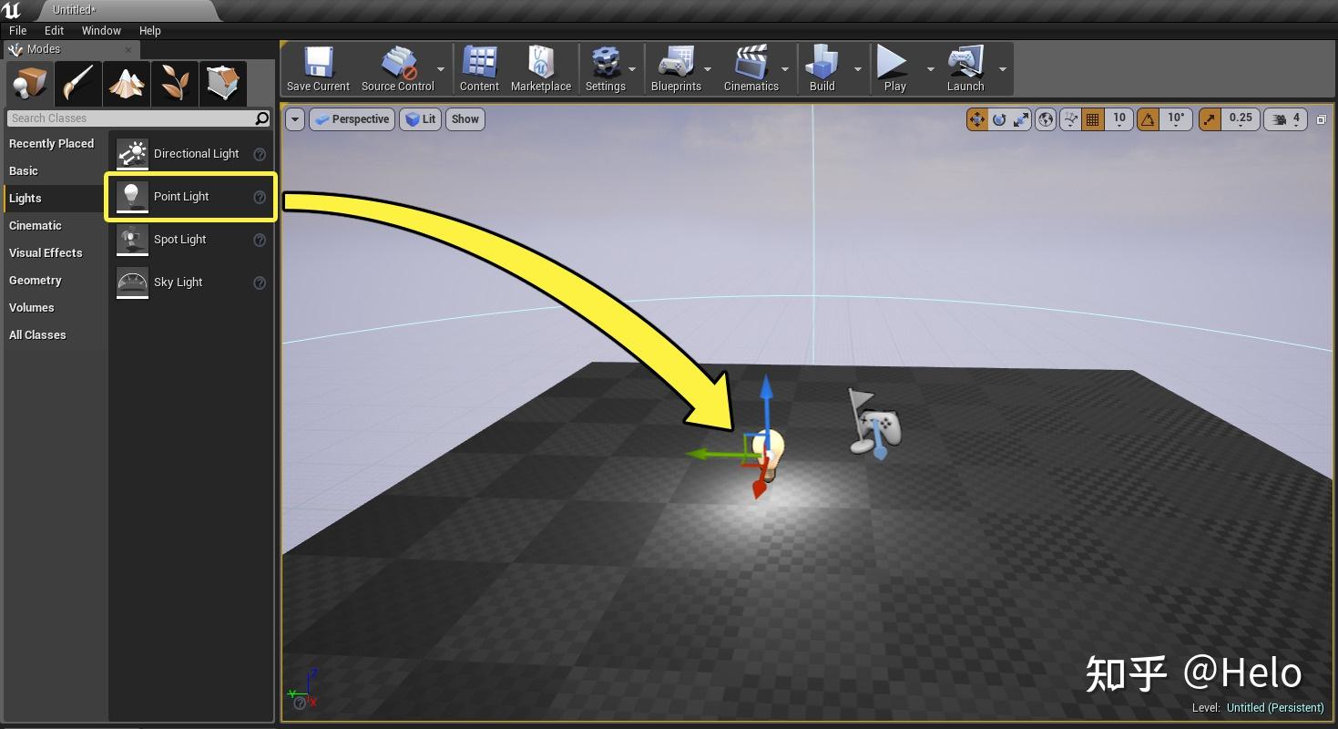Click Save Current to save the level

coord(317,68)
